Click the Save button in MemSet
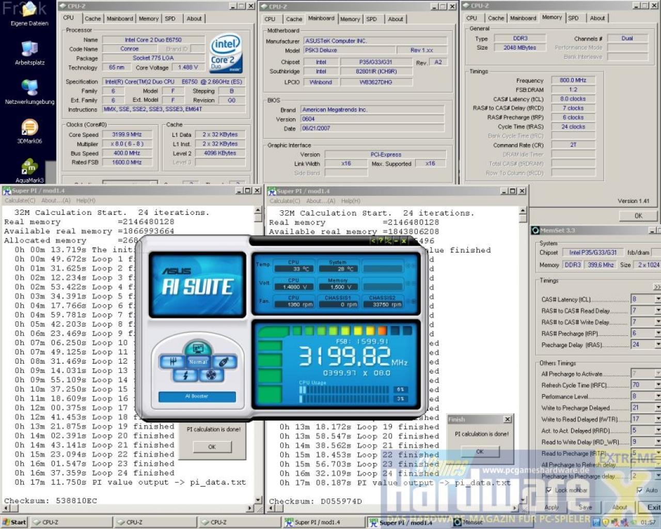This screenshot has height=529, width=661. click(x=586, y=507)
